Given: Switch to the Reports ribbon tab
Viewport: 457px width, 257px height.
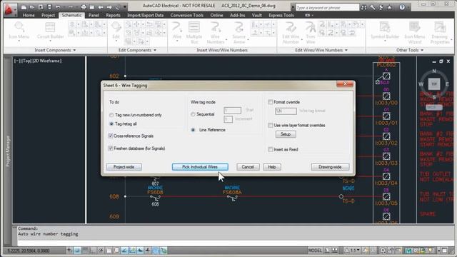Looking at the screenshot, I should [x=113, y=15].
